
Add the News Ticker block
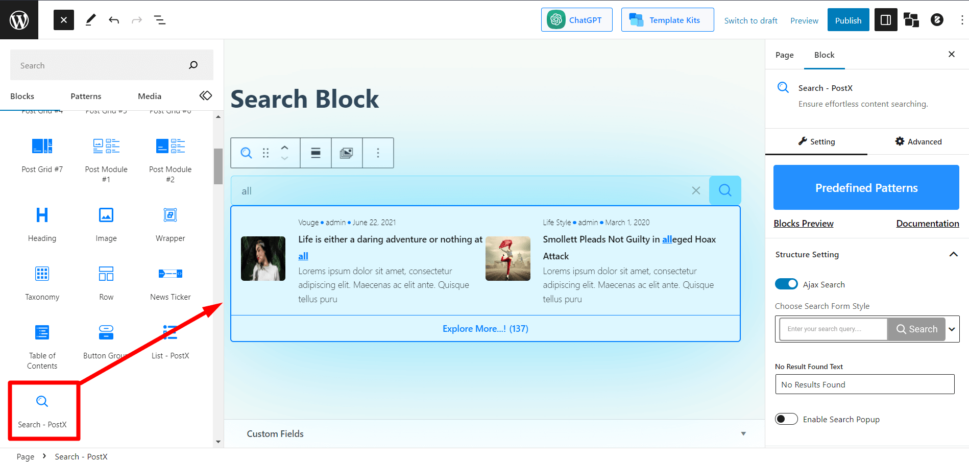click(x=170, y=282)
